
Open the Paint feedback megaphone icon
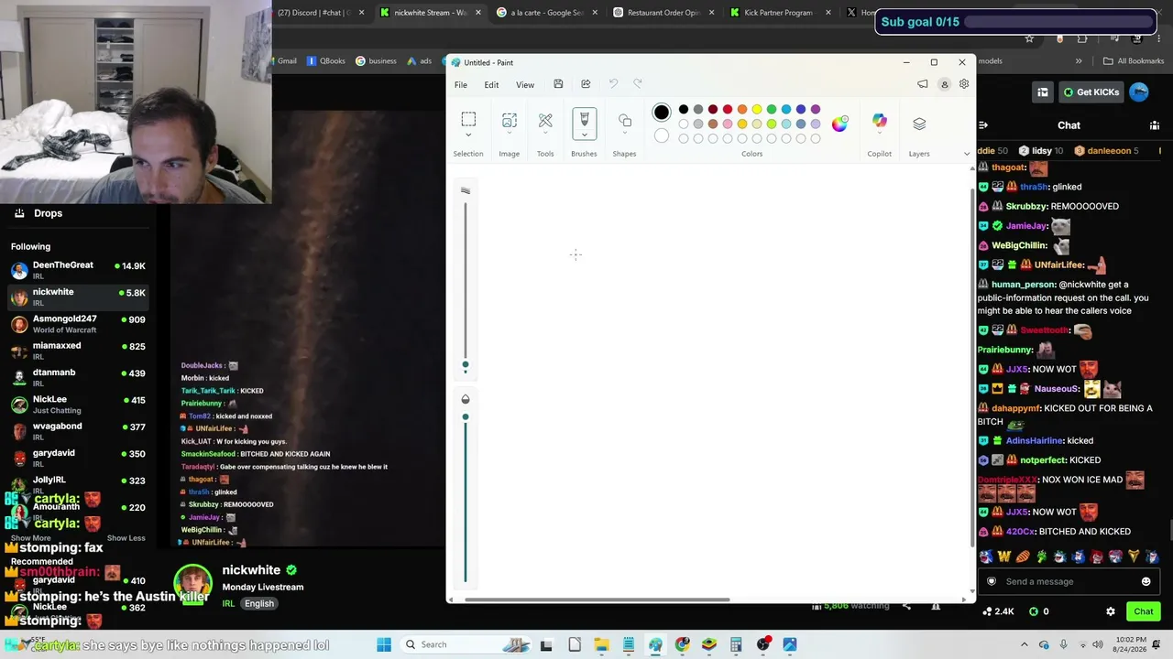pyautogui.click(x=923, y=84)
